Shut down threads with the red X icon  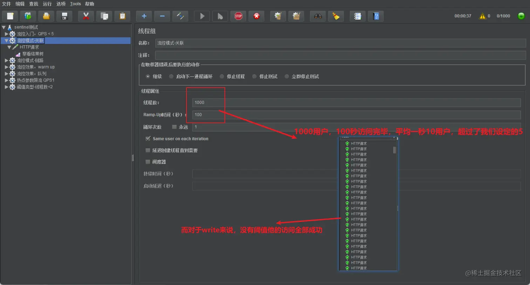pos(257,16)
